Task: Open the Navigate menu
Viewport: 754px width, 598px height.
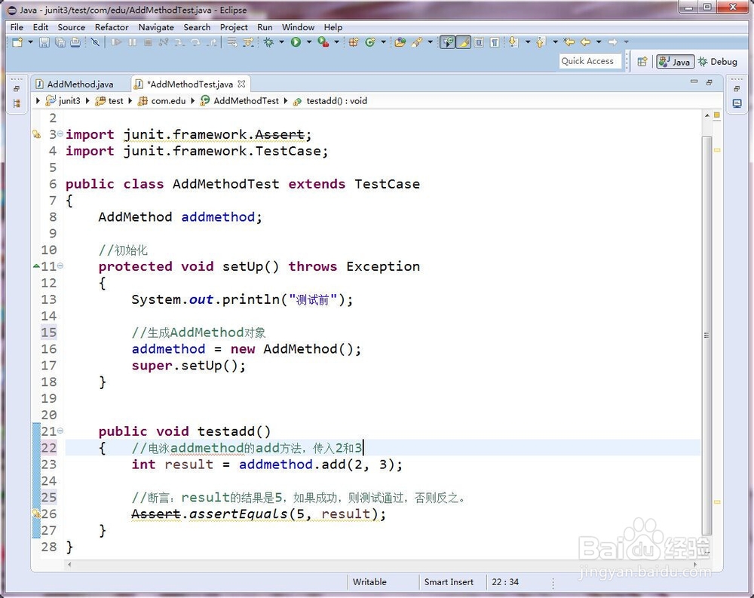Action: [156, 27]
